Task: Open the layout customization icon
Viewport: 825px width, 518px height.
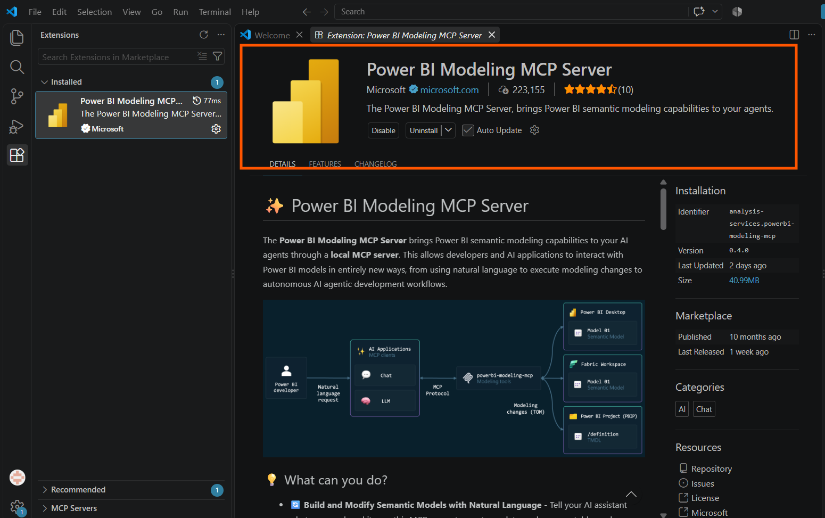Action: (x=737, y=12)
